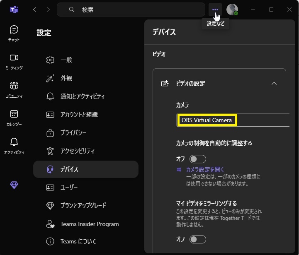Open the カメラ設定を開く link
Screen dimensions: 299x255
[x=205, y=169]
